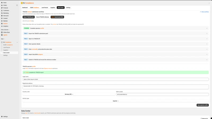Expand Step 7 Submit in TRACES

click(x=116, y=60)
